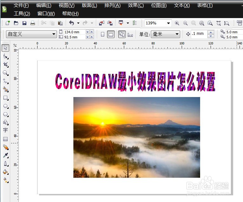
Task: Select the Rectangle tool
Action: pos(6,98)
